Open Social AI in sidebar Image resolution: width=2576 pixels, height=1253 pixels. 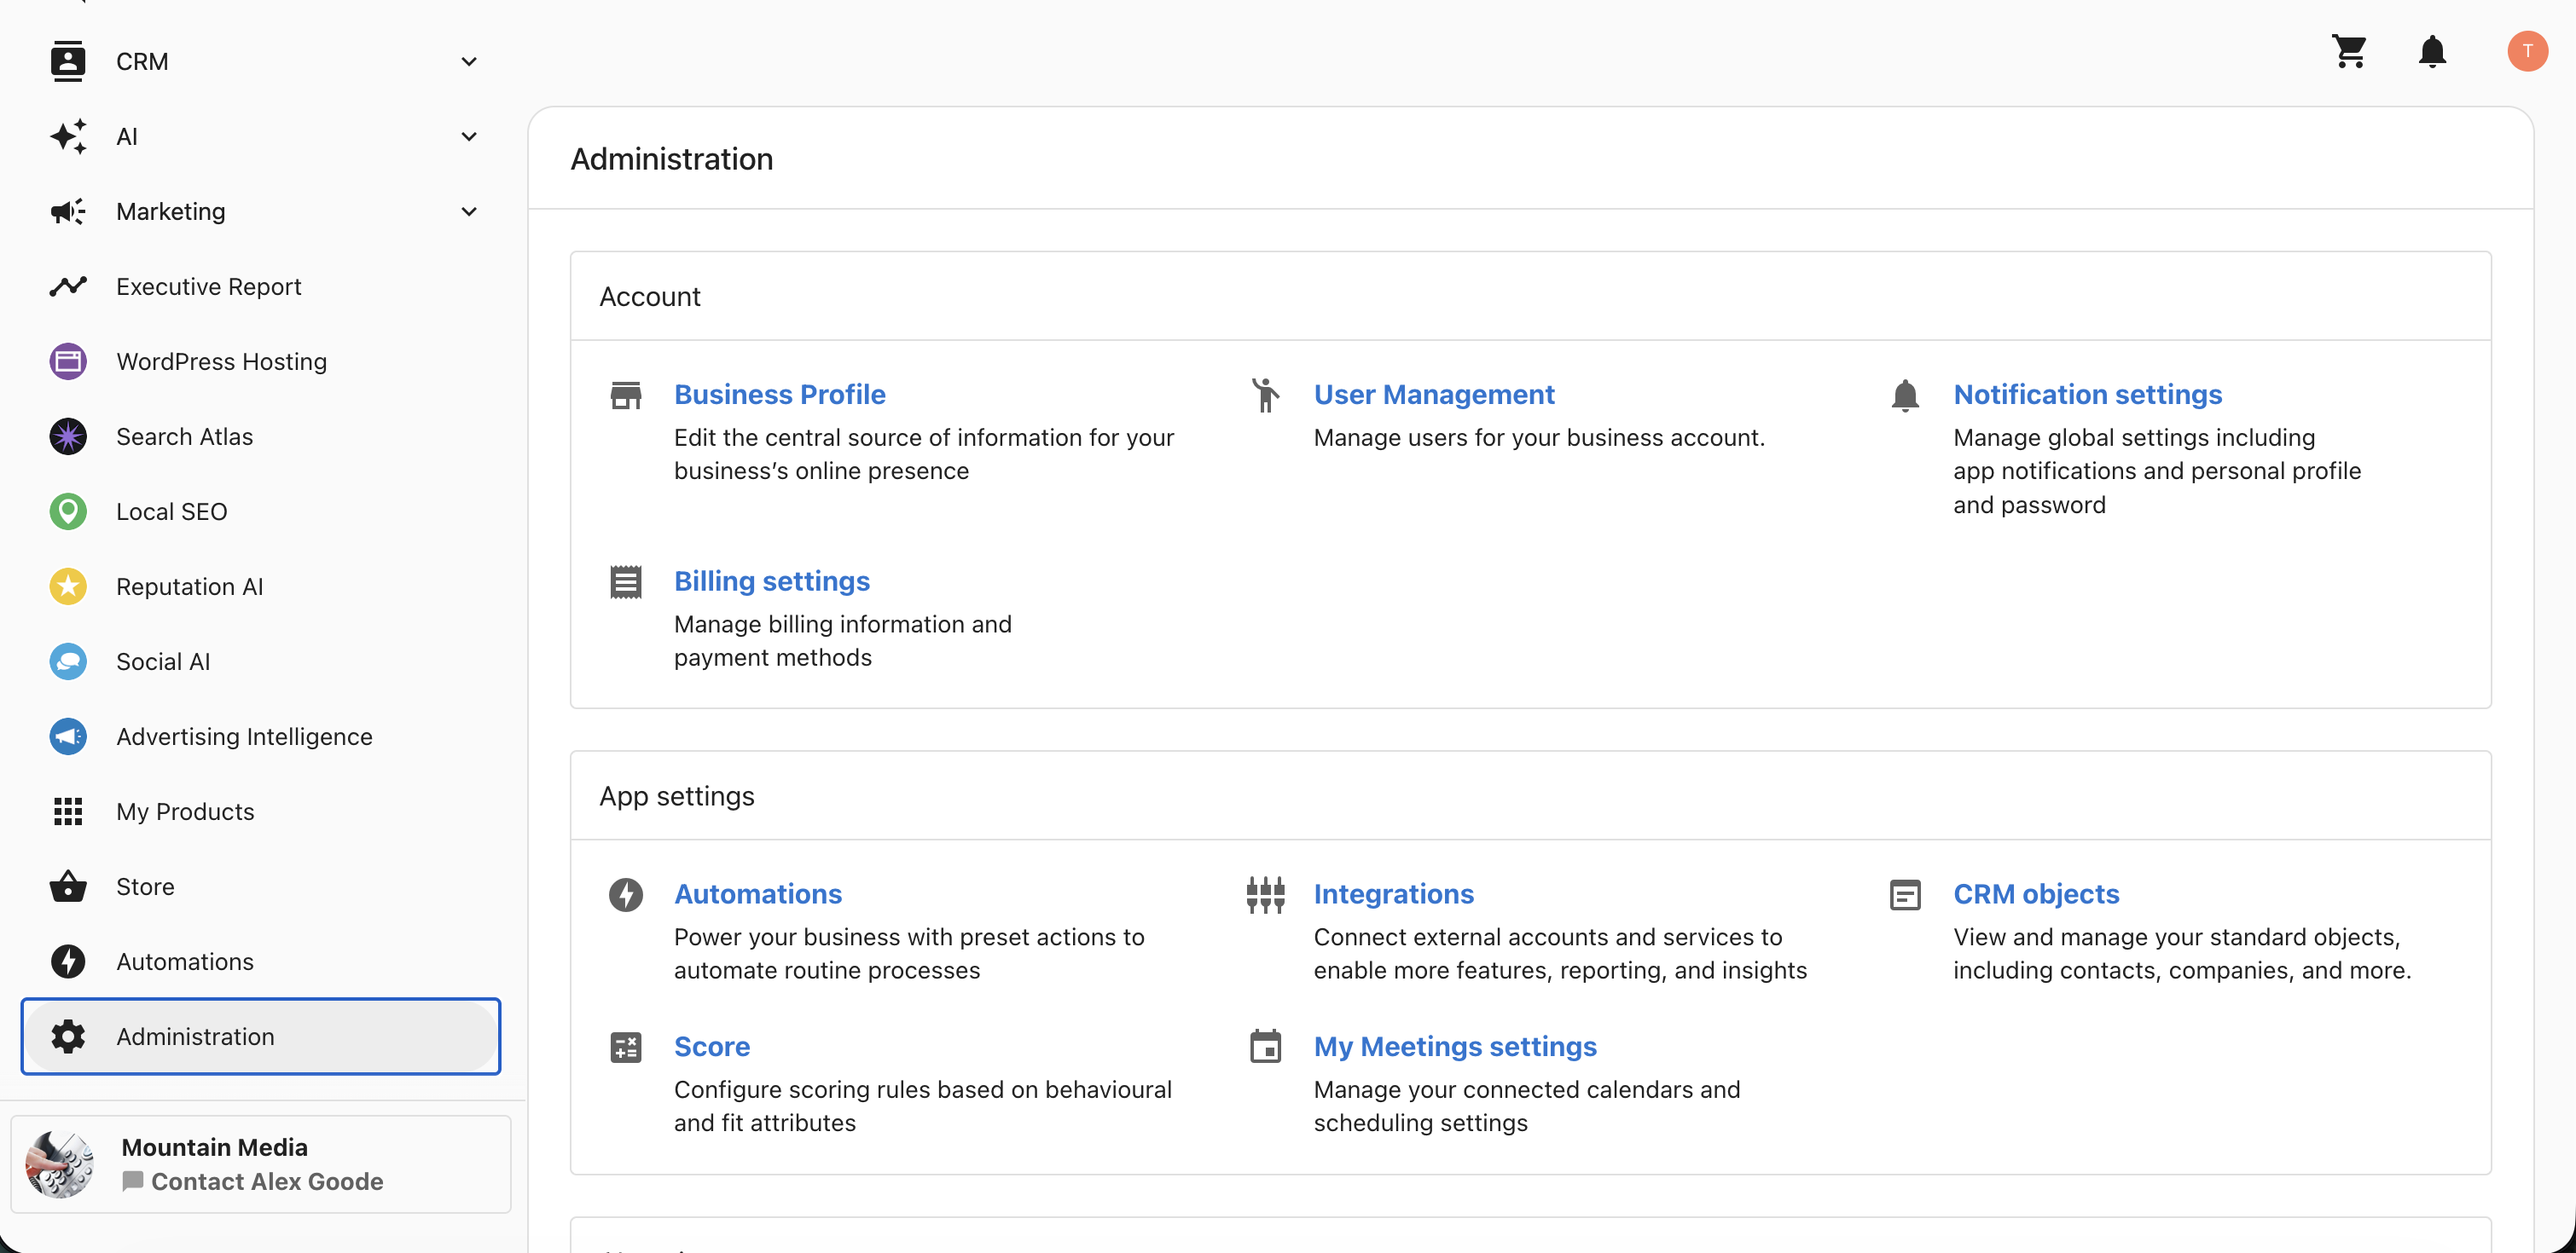coord(260,661)
